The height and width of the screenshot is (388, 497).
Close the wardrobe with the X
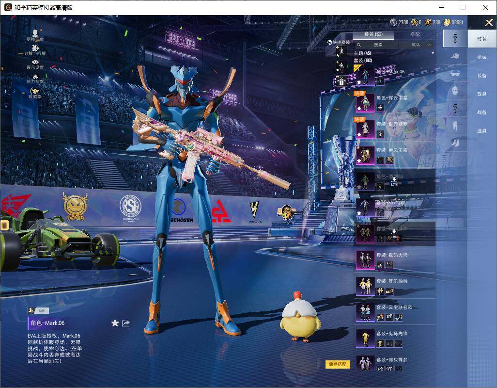(488, 22)
